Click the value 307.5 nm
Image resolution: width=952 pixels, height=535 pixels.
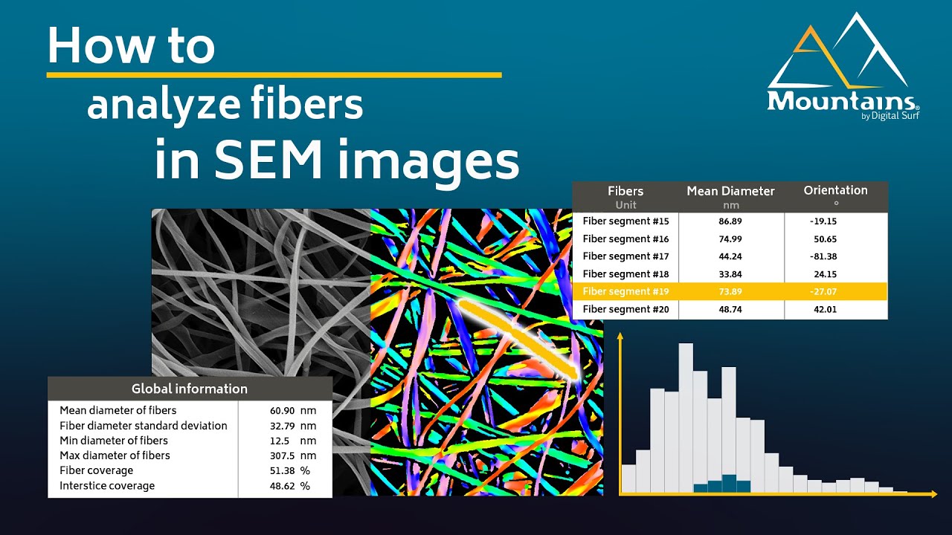(293, 455)
